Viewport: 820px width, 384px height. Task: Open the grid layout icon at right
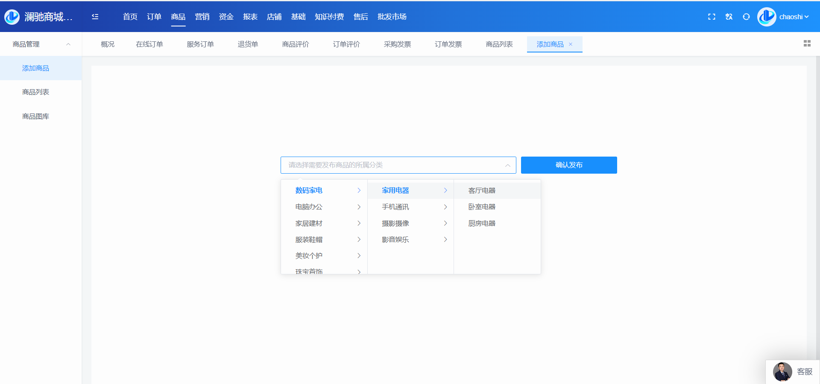pos(807,44)
